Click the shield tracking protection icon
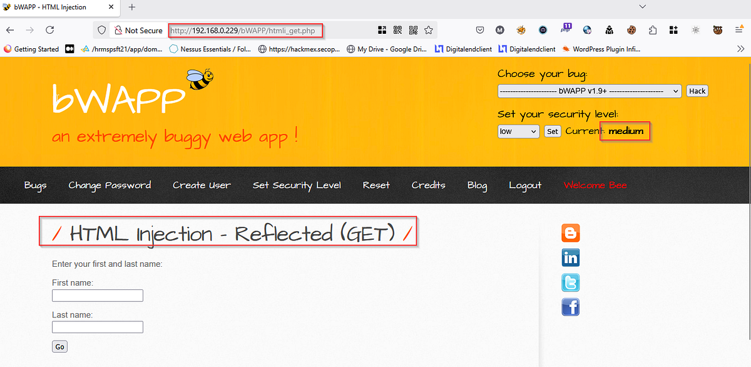This screenshot has width=751, height=367. 100,29
